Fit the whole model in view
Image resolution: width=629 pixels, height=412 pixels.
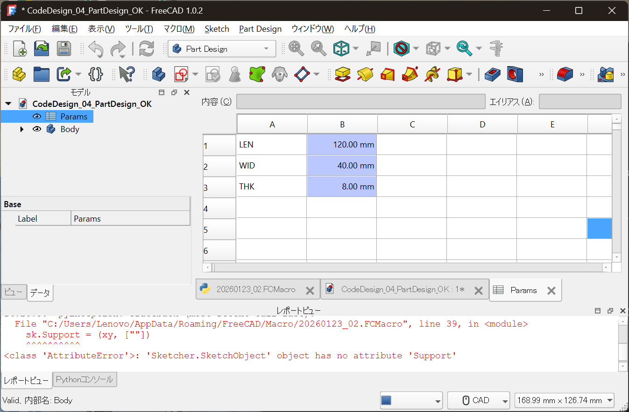click(x=296, y=48)
